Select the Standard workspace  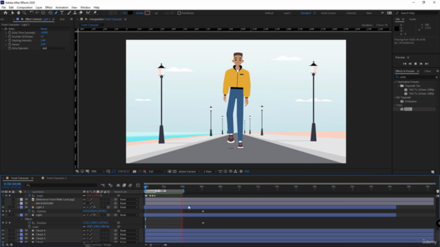coord(305,13)
